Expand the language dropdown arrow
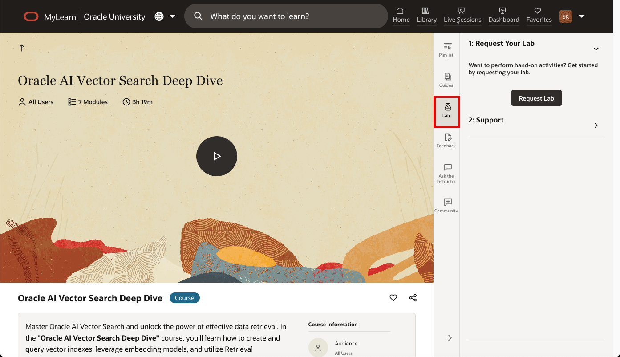The height and width of the screenshot is (357, 620). click(x=172, y=17)
